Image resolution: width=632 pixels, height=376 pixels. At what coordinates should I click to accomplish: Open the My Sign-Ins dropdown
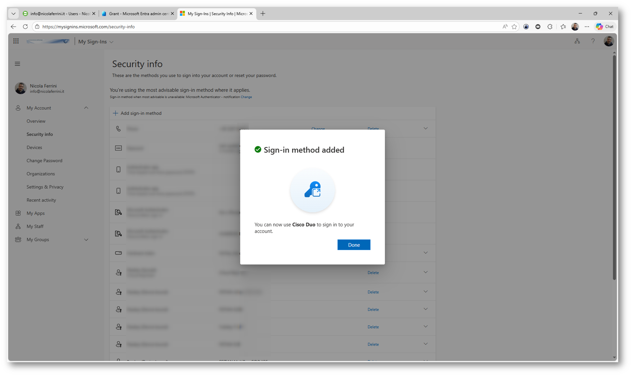(96, 42)
